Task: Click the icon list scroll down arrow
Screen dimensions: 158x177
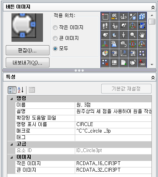Action: (152, 65)
